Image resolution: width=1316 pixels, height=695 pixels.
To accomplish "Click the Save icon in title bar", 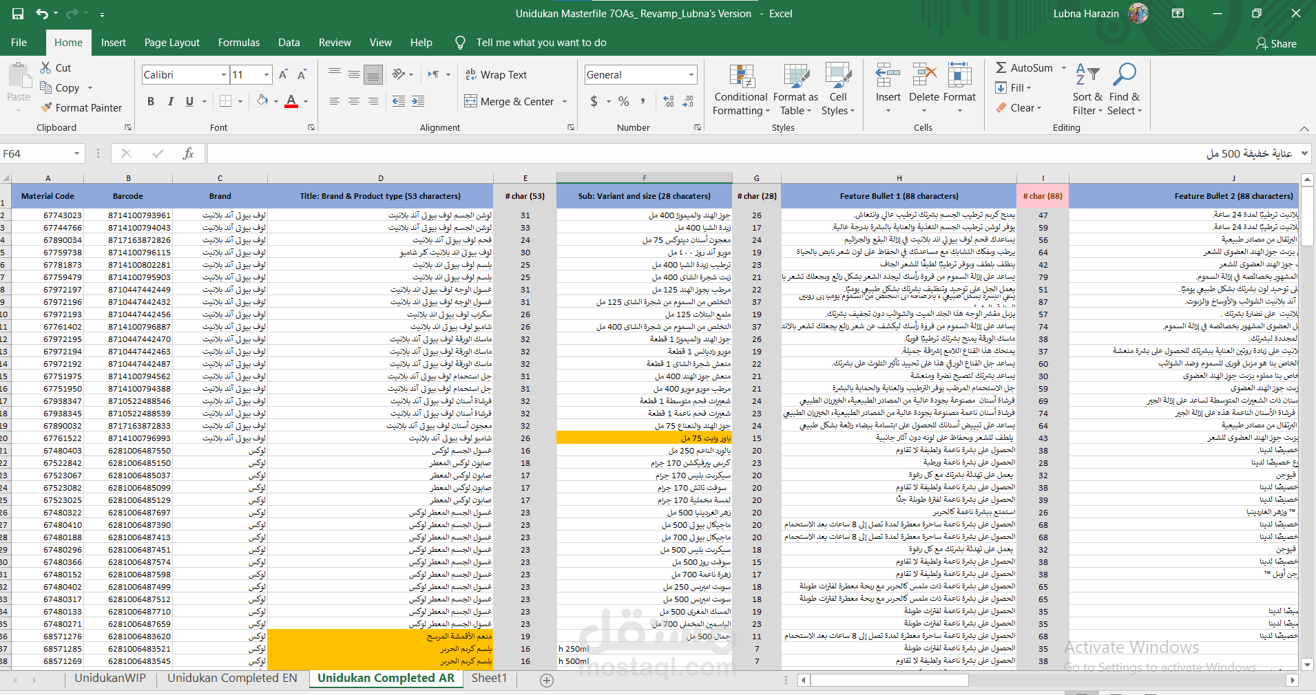I will pos(18,14).
